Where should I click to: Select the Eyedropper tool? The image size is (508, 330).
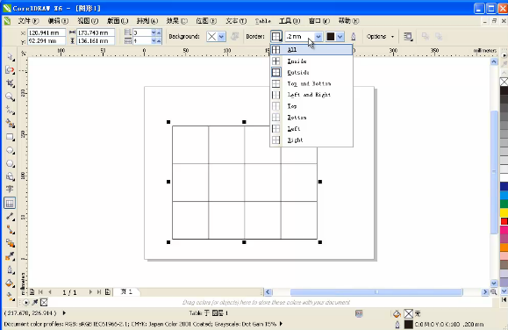[x=10, y=256]
